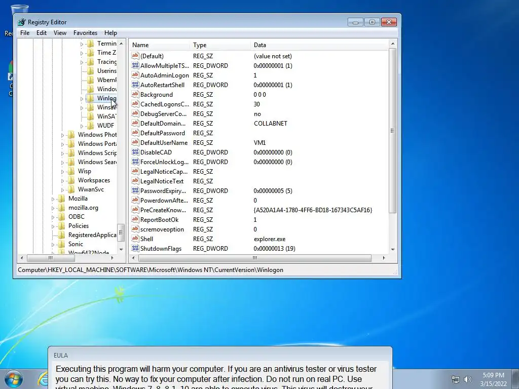Click the values pane horizontal scrollbar thumb
519x389 pixels.
tap(254, 258)
